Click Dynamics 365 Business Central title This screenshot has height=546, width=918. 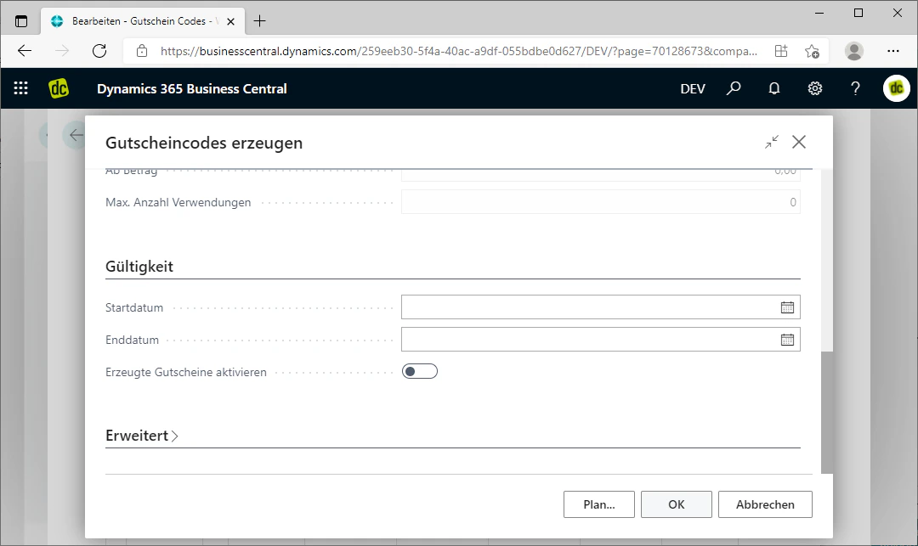pos(192,89)
